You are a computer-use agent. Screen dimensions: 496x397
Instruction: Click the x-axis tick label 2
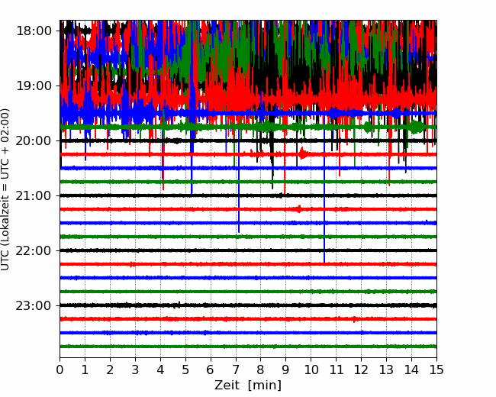pyautogui.click(x=110, y=370)
